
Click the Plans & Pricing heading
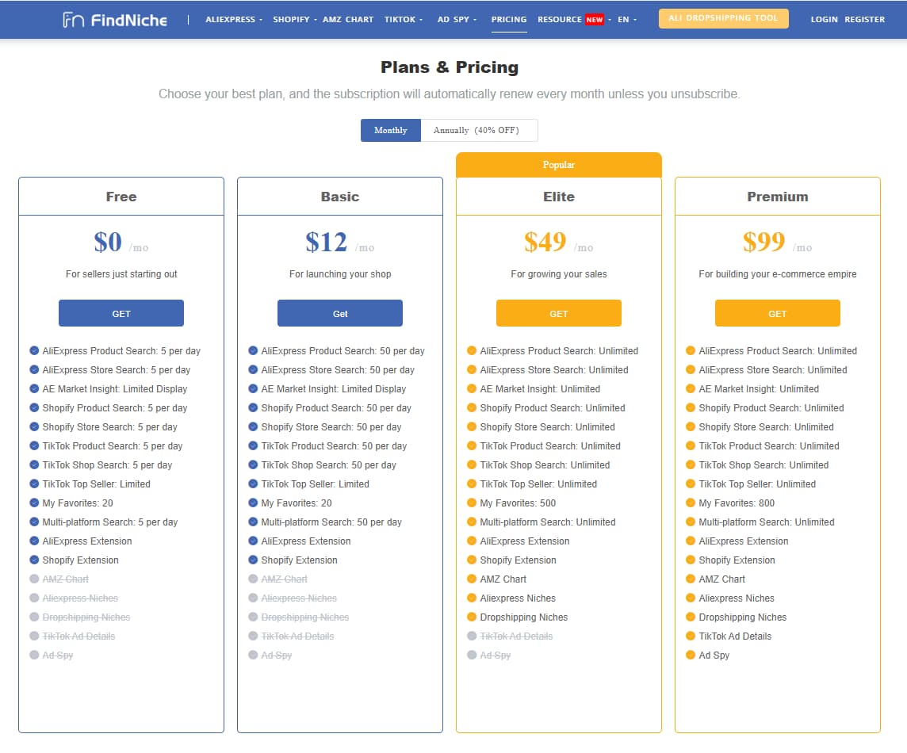[450, 67]
